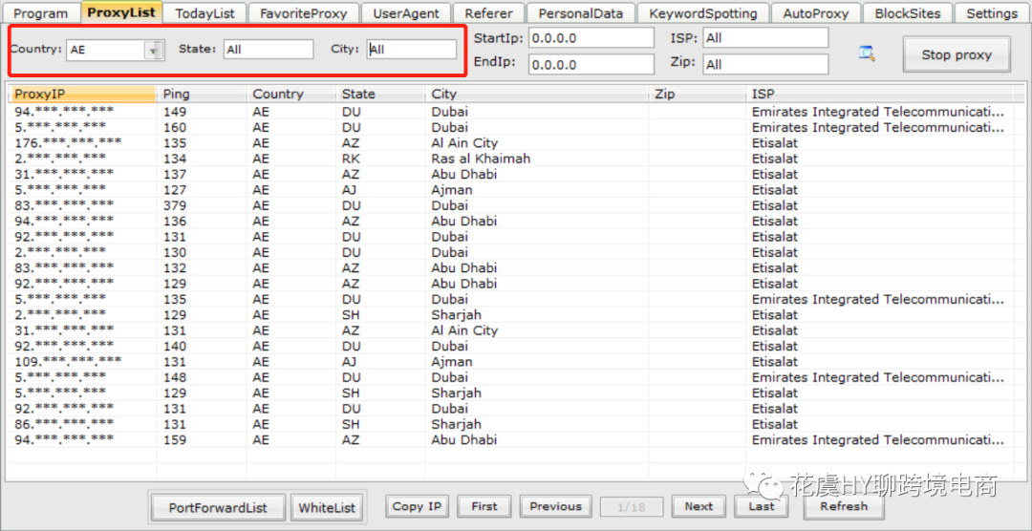Screen dimensions: 1032x531
Task: Go to the Previous page
Action: point(555,506)
